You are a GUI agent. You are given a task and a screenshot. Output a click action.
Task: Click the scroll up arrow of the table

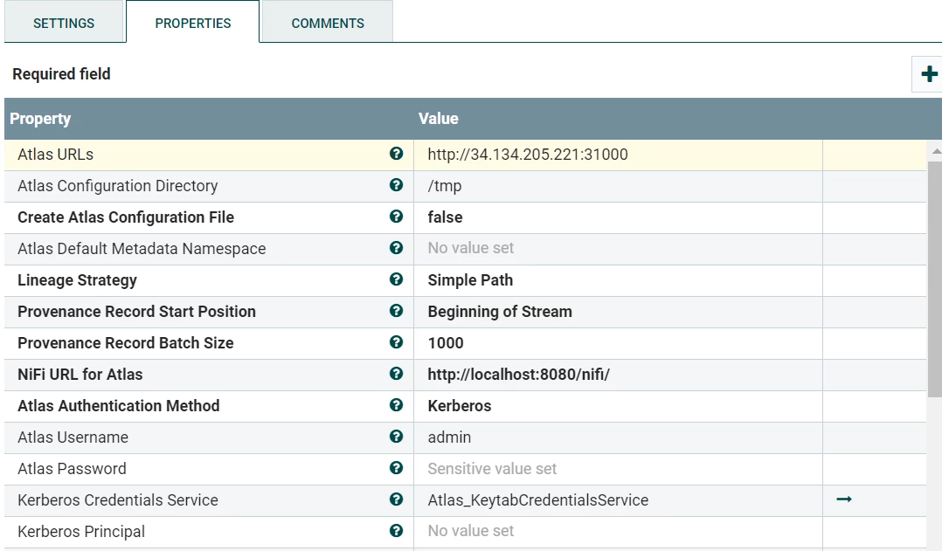936,152
